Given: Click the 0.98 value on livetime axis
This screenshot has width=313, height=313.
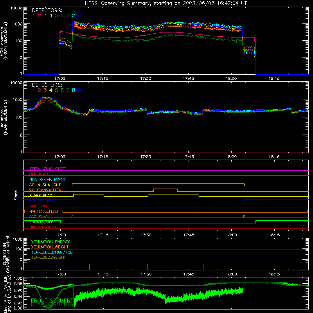Looking at the screenshot, I should [18, 284].
